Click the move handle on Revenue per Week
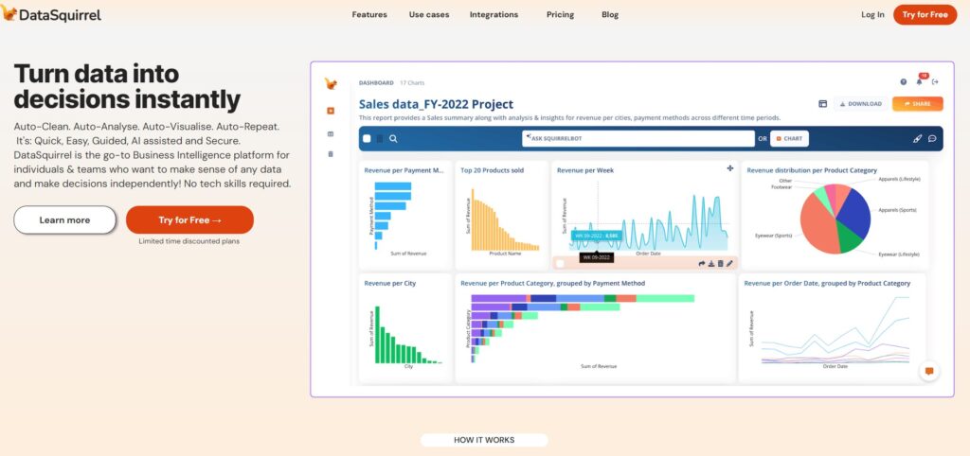 730,168
